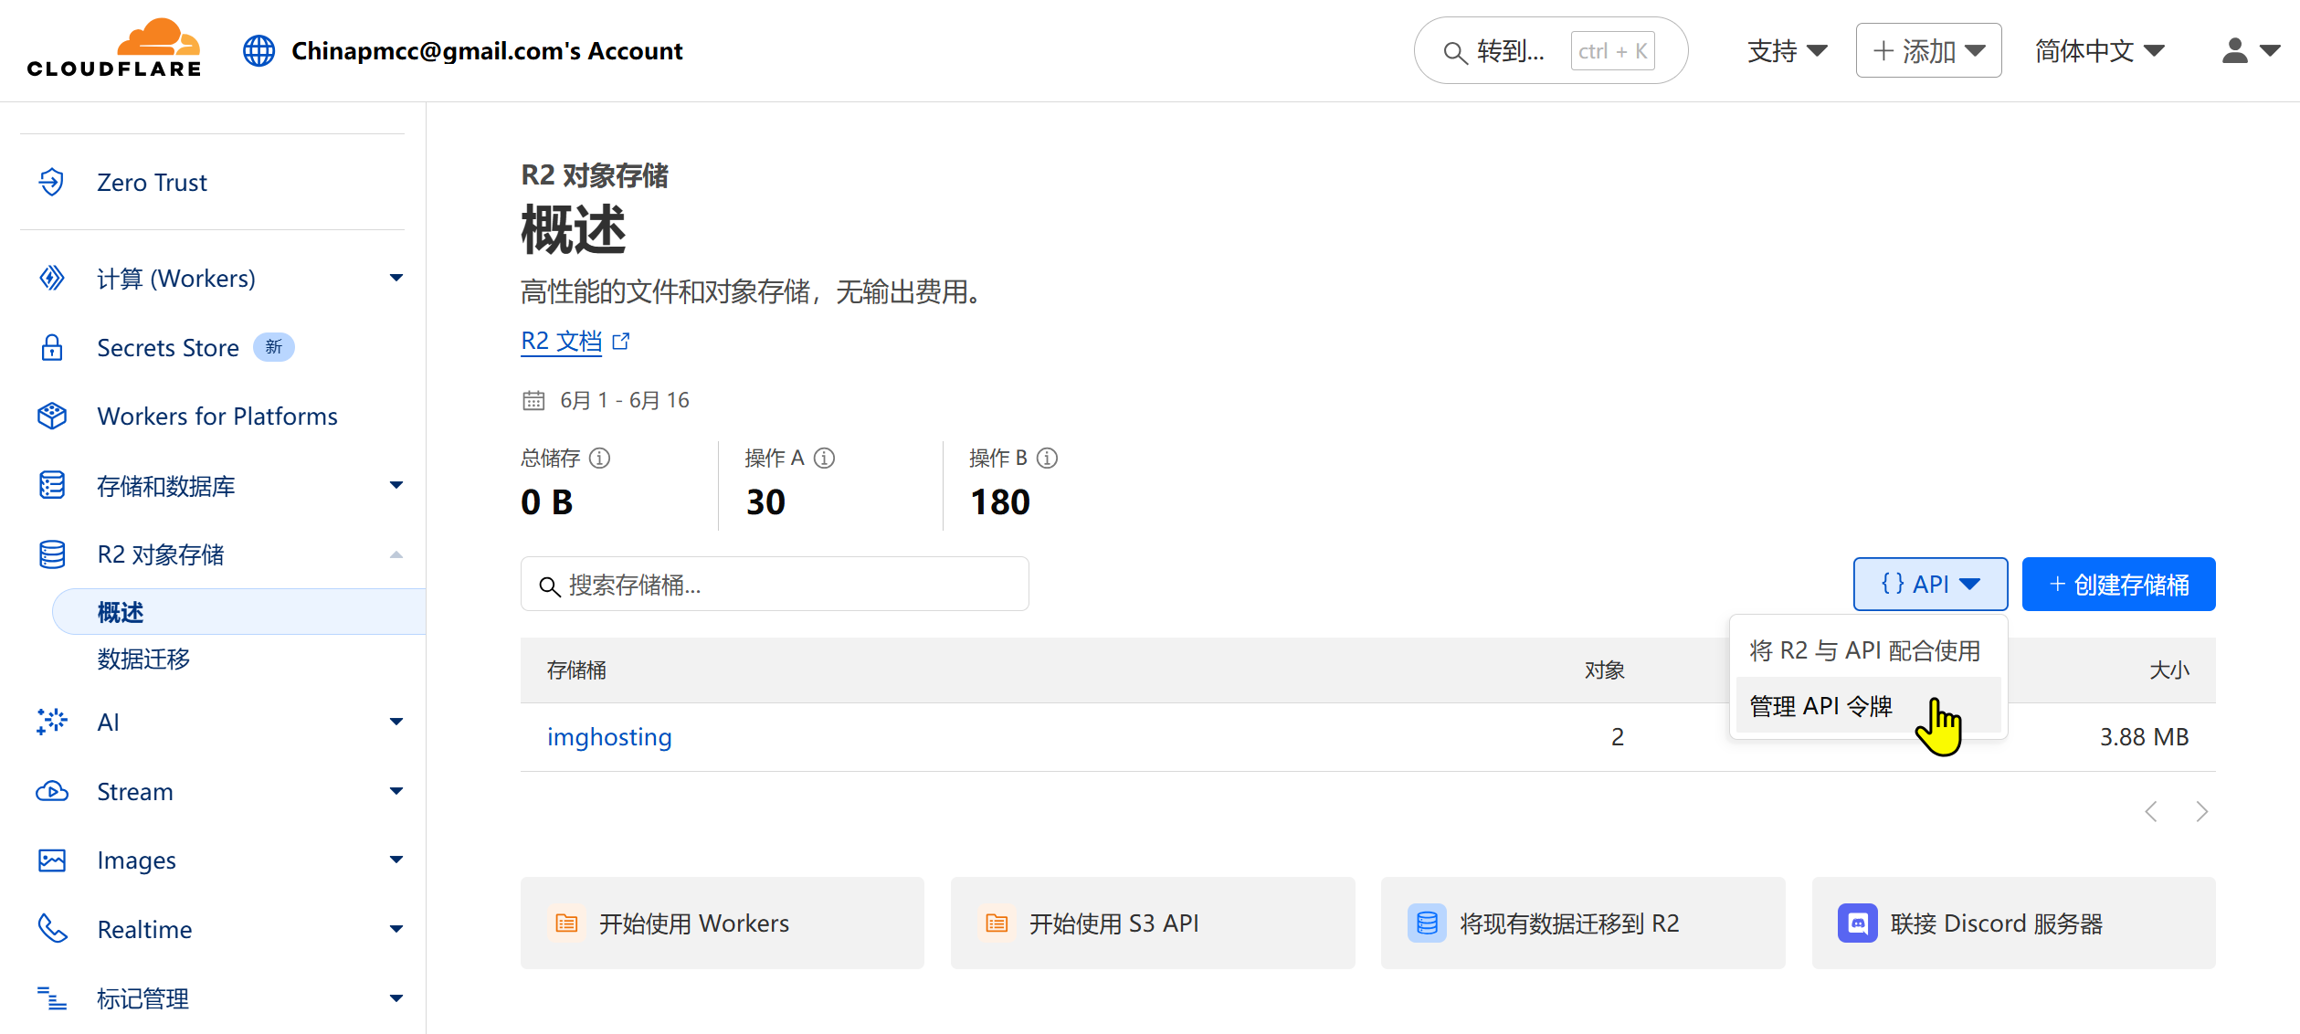Go to next page of buckets
The height and width of the screenshot is (1034, 2300).
(x=2201, y=811)
